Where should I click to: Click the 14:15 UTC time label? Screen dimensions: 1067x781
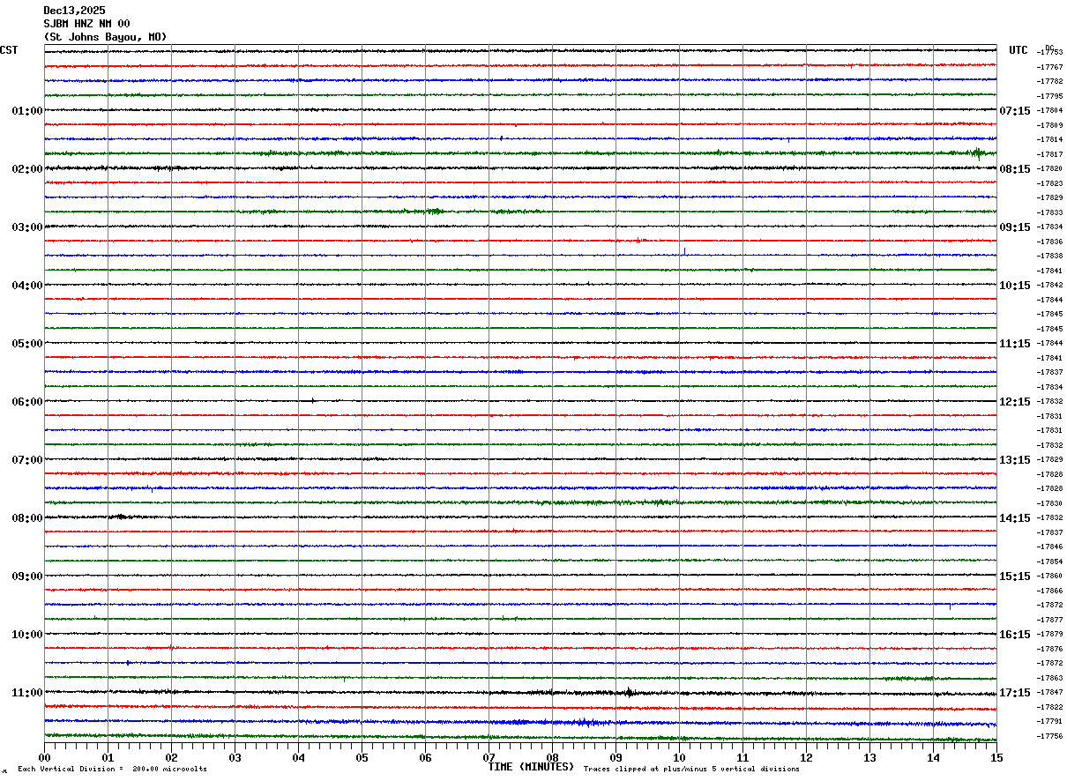(x=1015, y=518)
